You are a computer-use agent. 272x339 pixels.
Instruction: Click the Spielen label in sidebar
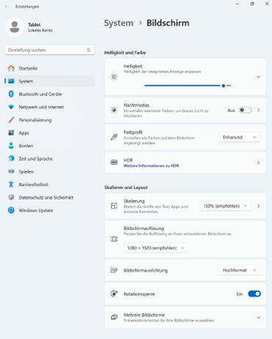[x=26, y=171]
